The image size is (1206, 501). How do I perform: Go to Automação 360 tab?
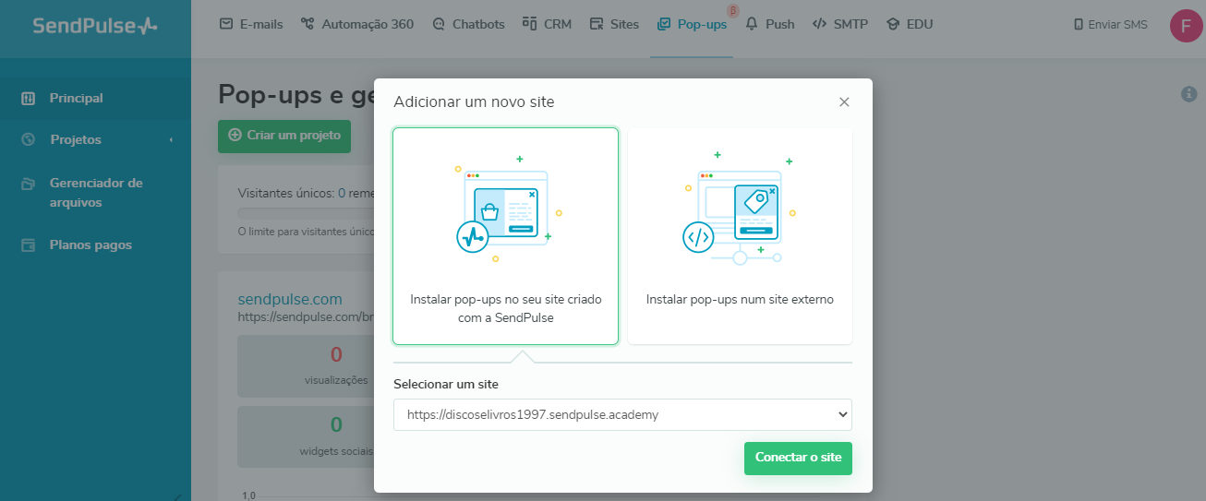tap(357, 24)
